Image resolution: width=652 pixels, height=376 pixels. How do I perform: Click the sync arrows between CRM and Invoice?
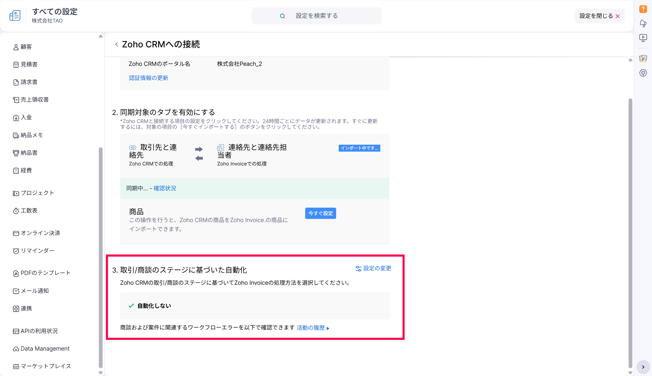click(x=199, y=154)
